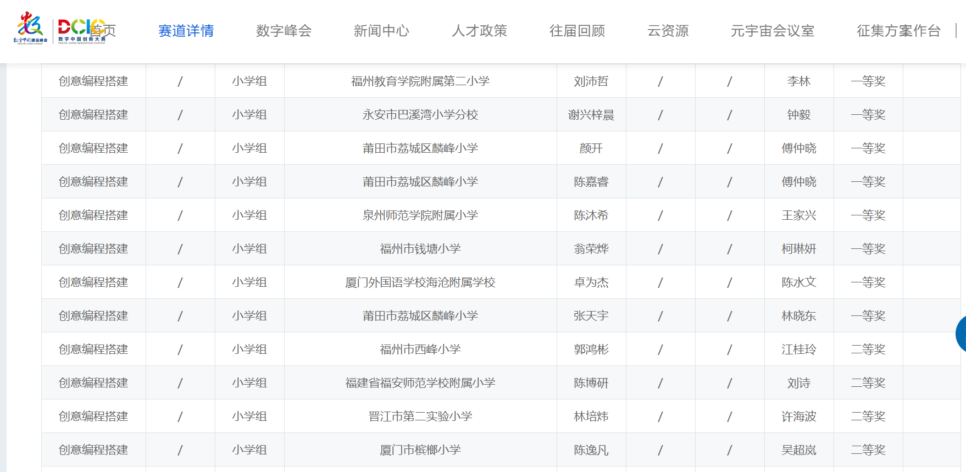The image size is (966, 472).
Task: Click student name 郭鸿彬
Action: point(591,349)
